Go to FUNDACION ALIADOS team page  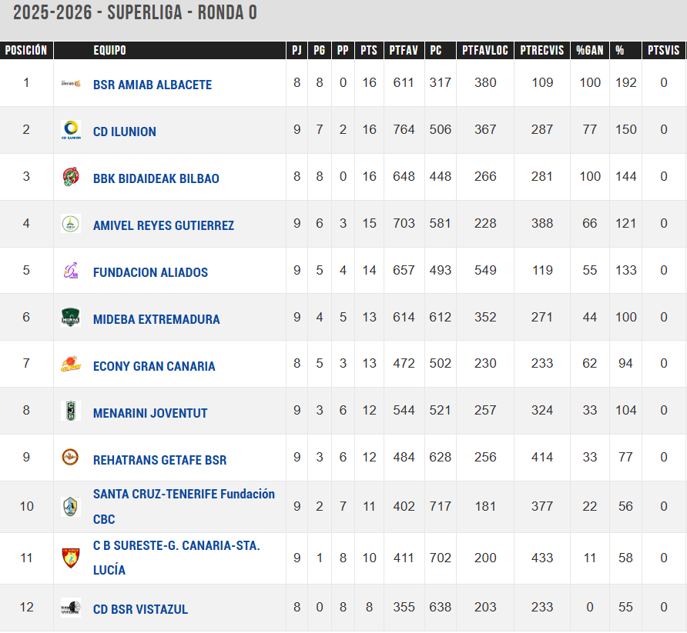coord(150,272)
